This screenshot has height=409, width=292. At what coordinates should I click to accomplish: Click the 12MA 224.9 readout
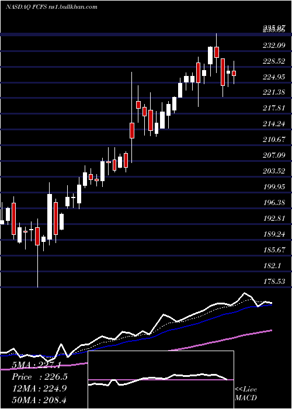(x=39, y=389)
